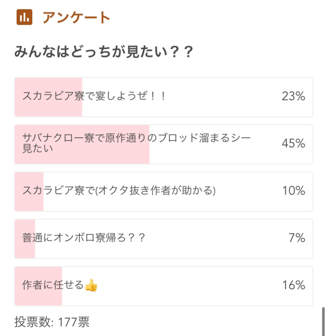Click the pink bar of the 16% option
The width and height of the screenshot is (327, 336).
[38, 286]
